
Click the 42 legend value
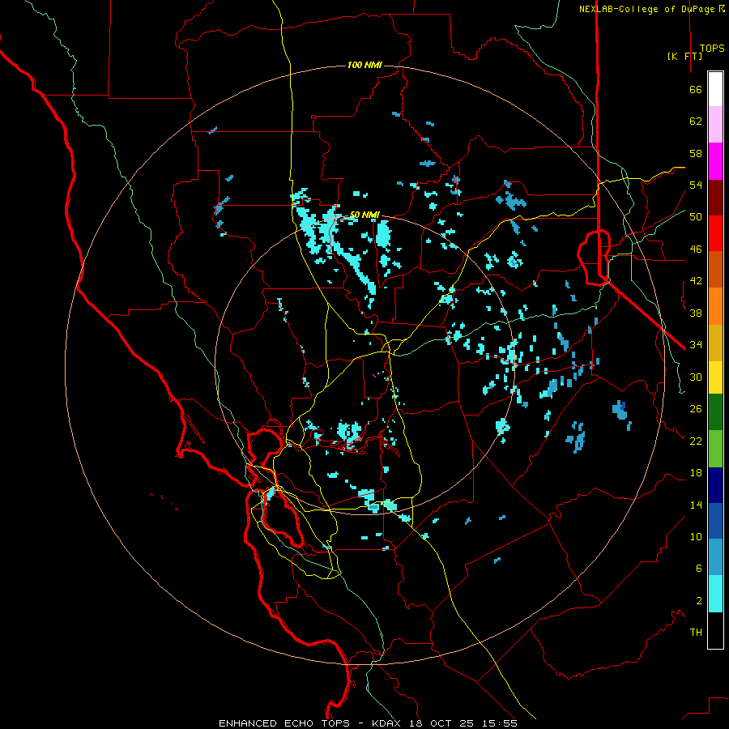pyautogui.click(x=696, y=281)
